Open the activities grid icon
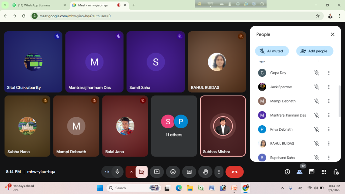The height and width of the screenshot is (194, 345). (x=324, y=172)
